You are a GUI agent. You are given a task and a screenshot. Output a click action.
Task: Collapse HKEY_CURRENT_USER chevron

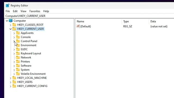pyautogui.click(x=11, y=29)
